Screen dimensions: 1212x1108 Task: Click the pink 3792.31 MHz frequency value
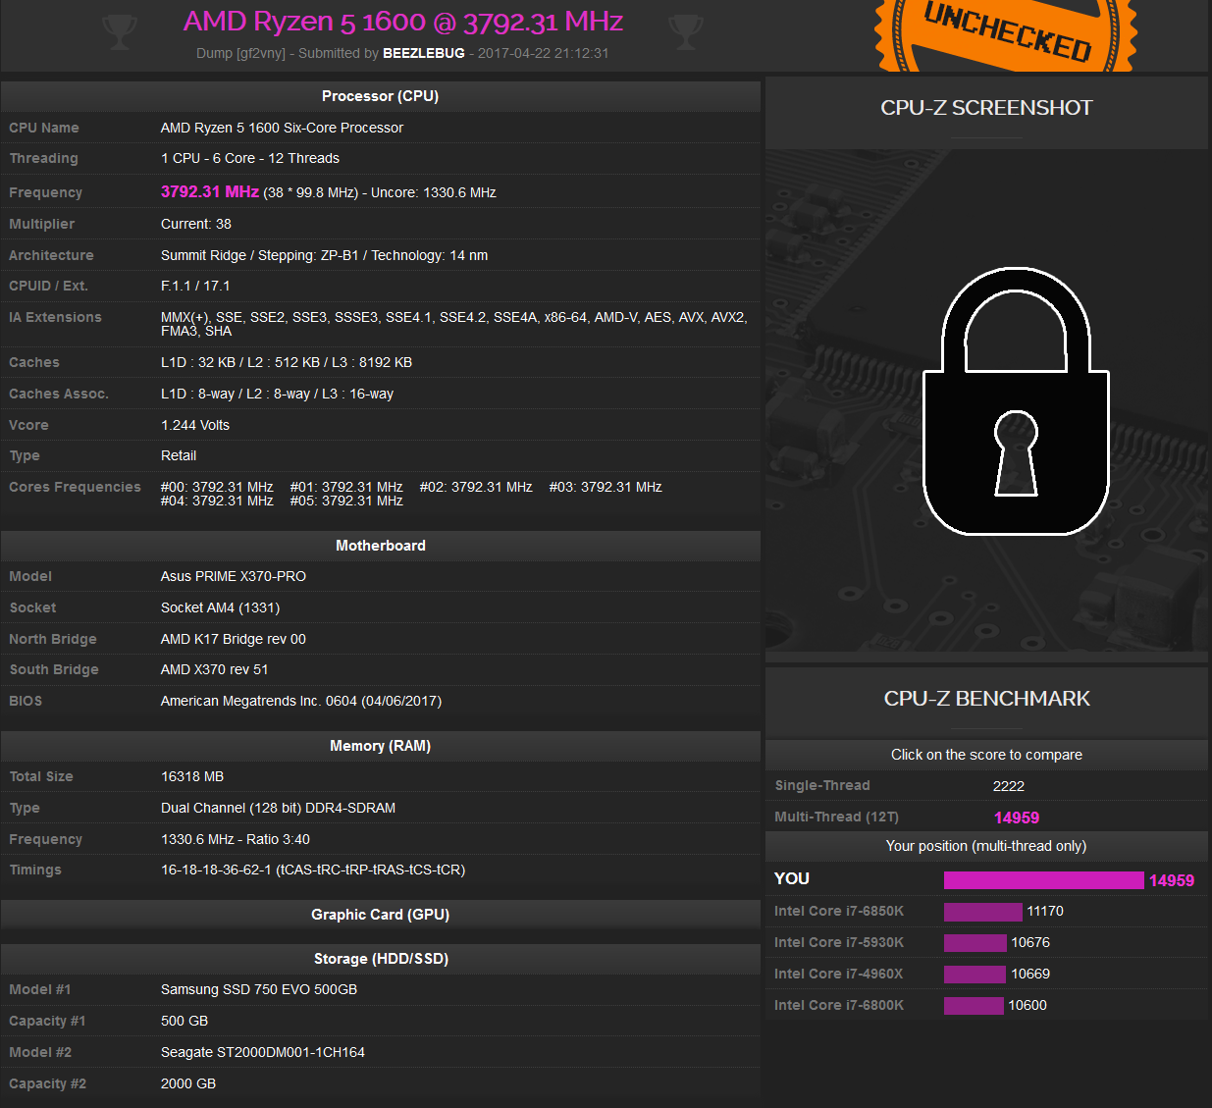click(210, 191)
